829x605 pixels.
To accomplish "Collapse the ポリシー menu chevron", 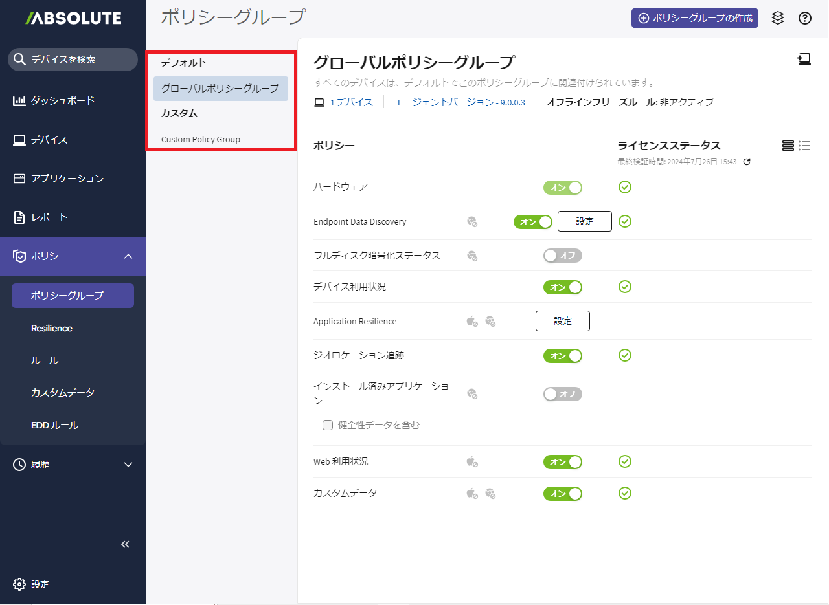I will click(x=128, y=256).
